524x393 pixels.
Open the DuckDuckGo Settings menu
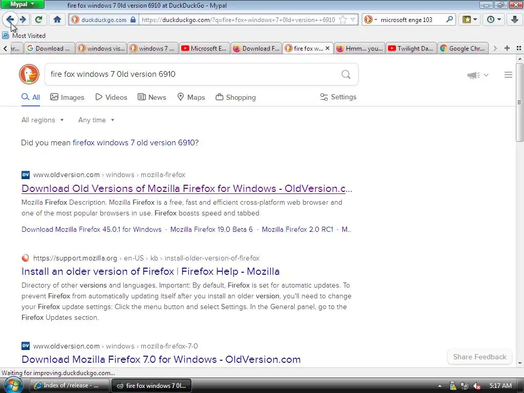[338, 97]
